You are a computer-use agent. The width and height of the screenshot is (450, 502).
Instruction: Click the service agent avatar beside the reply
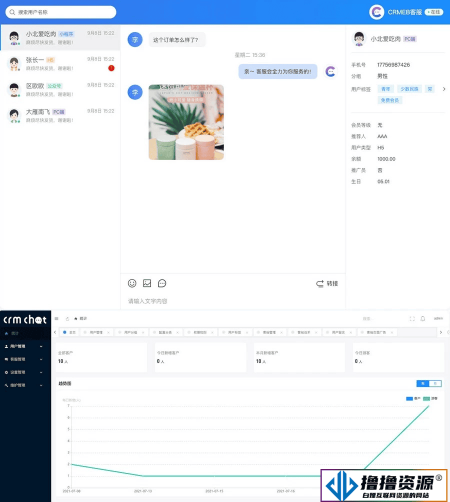click(330, 71)
